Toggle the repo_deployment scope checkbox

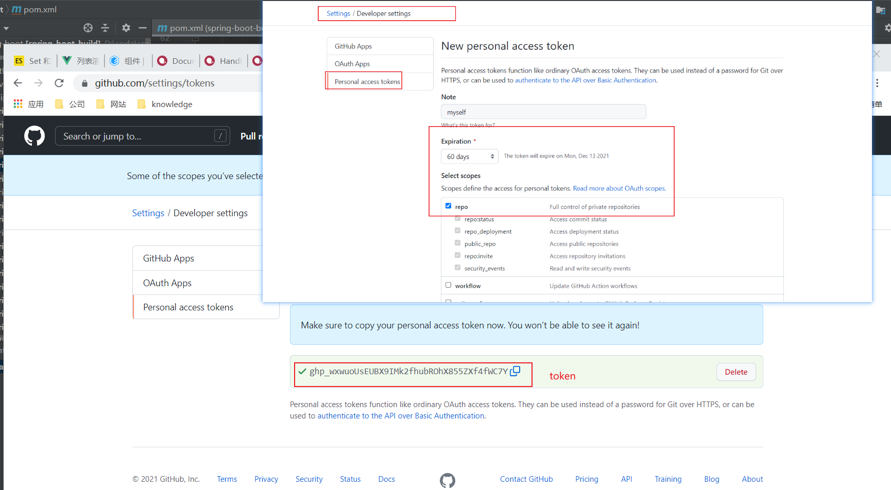[x=457, y=231]
